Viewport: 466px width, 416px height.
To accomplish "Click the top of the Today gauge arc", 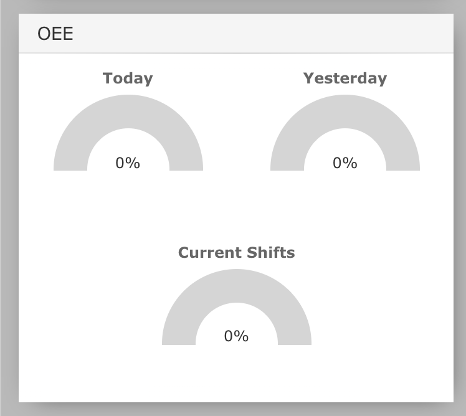I will tap(128, 111).
